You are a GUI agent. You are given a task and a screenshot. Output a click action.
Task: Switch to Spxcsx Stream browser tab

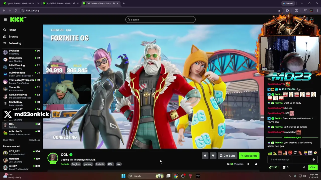click(21, 3)
